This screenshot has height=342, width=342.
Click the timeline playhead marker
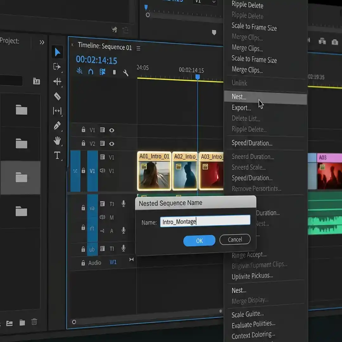pos(197,77)
